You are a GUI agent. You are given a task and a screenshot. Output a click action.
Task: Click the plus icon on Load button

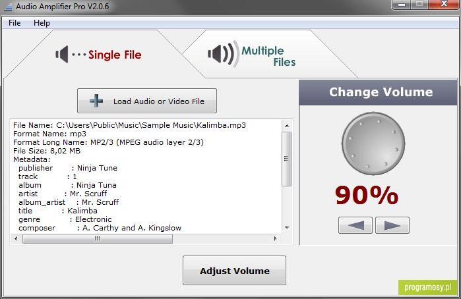coord(96,101)
